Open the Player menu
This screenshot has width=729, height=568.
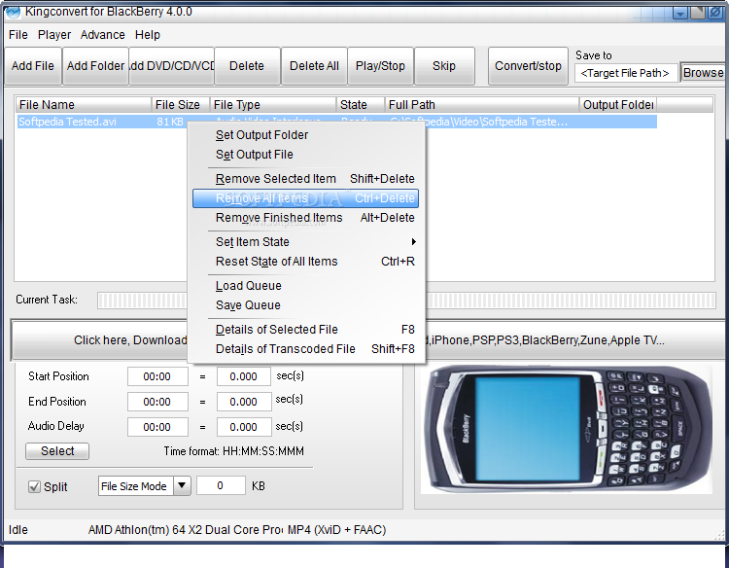pos(54,35)
